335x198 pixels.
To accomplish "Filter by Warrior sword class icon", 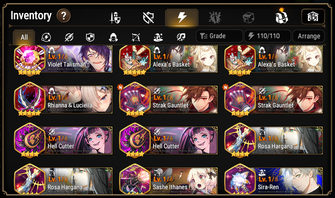I will [68, 38].
